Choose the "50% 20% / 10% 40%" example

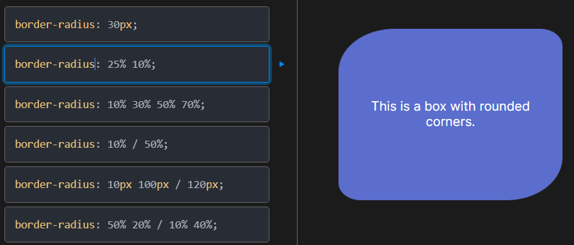pyautogui.click(x=137, y=225)
